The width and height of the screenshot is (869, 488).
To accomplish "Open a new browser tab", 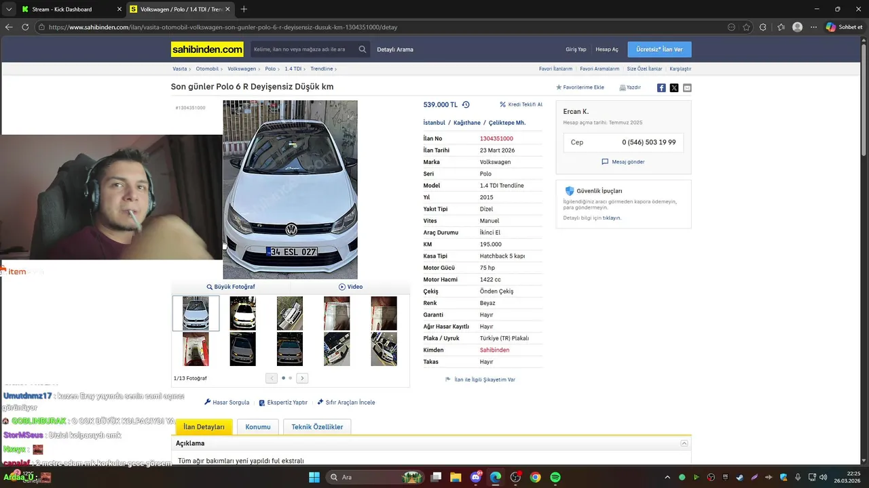I will click(x=244, y=9).
